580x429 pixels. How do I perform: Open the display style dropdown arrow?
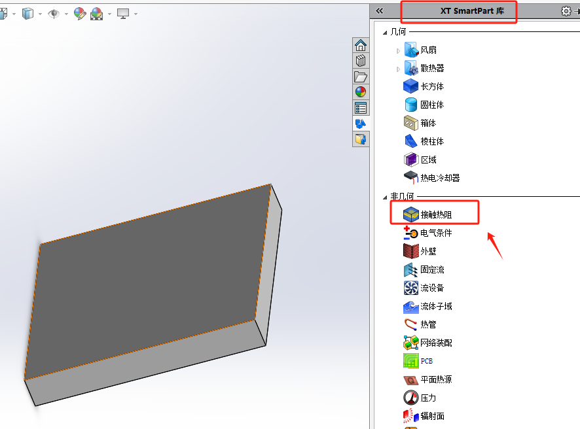[x=40, y=14]
